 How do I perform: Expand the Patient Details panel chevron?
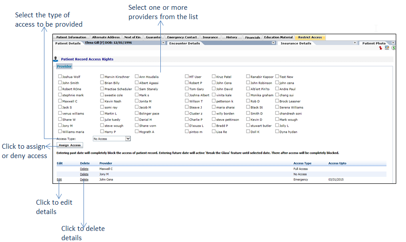click(x=163, y=43)
